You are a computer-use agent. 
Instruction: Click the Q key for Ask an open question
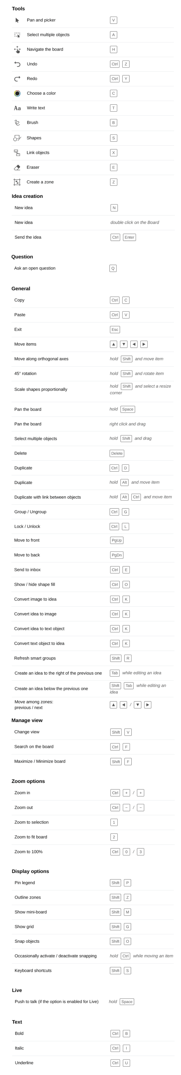(x=113, y=268)
